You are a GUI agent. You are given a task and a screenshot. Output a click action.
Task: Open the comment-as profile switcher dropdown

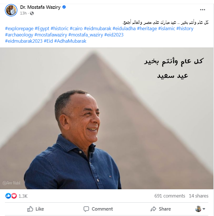(x=200, y=209)
